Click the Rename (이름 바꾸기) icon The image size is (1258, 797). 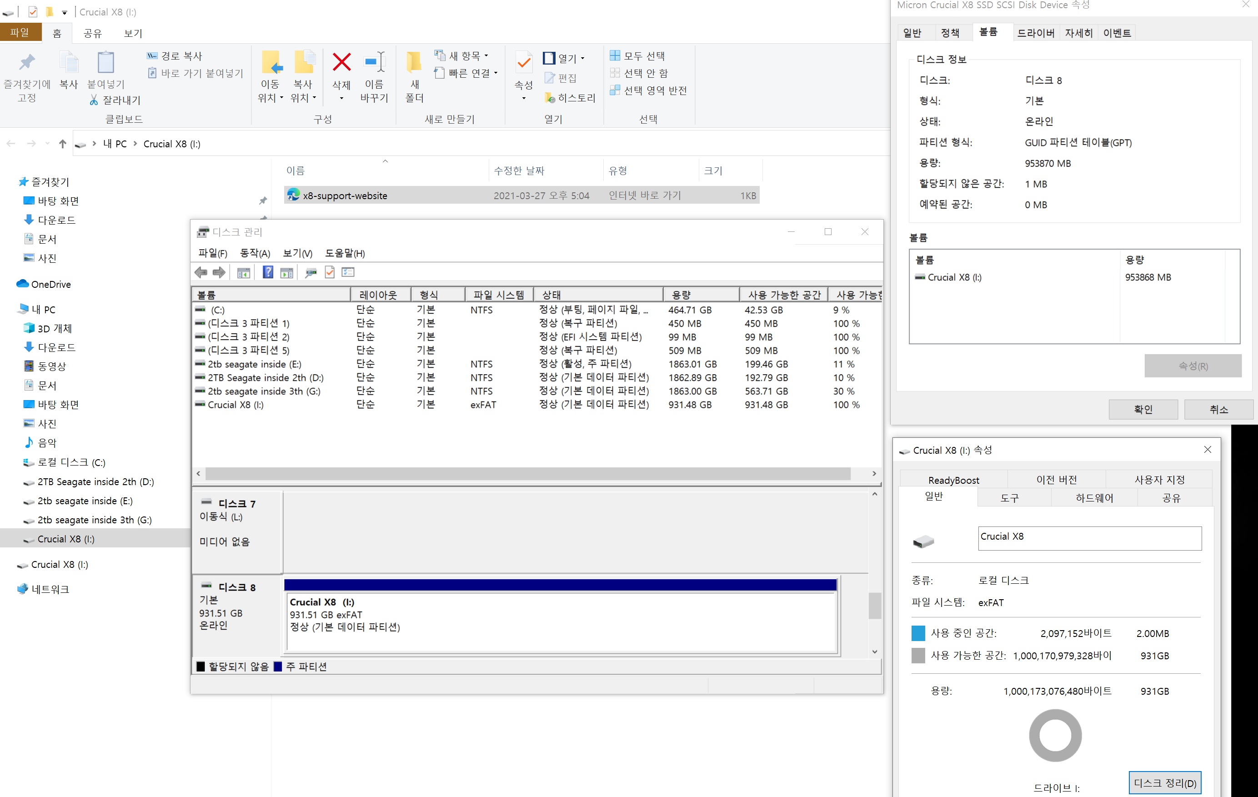(374, 62)
